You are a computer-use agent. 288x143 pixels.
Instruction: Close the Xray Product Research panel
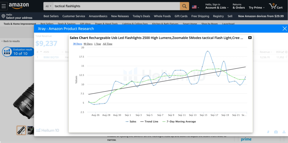coord(285,29)
